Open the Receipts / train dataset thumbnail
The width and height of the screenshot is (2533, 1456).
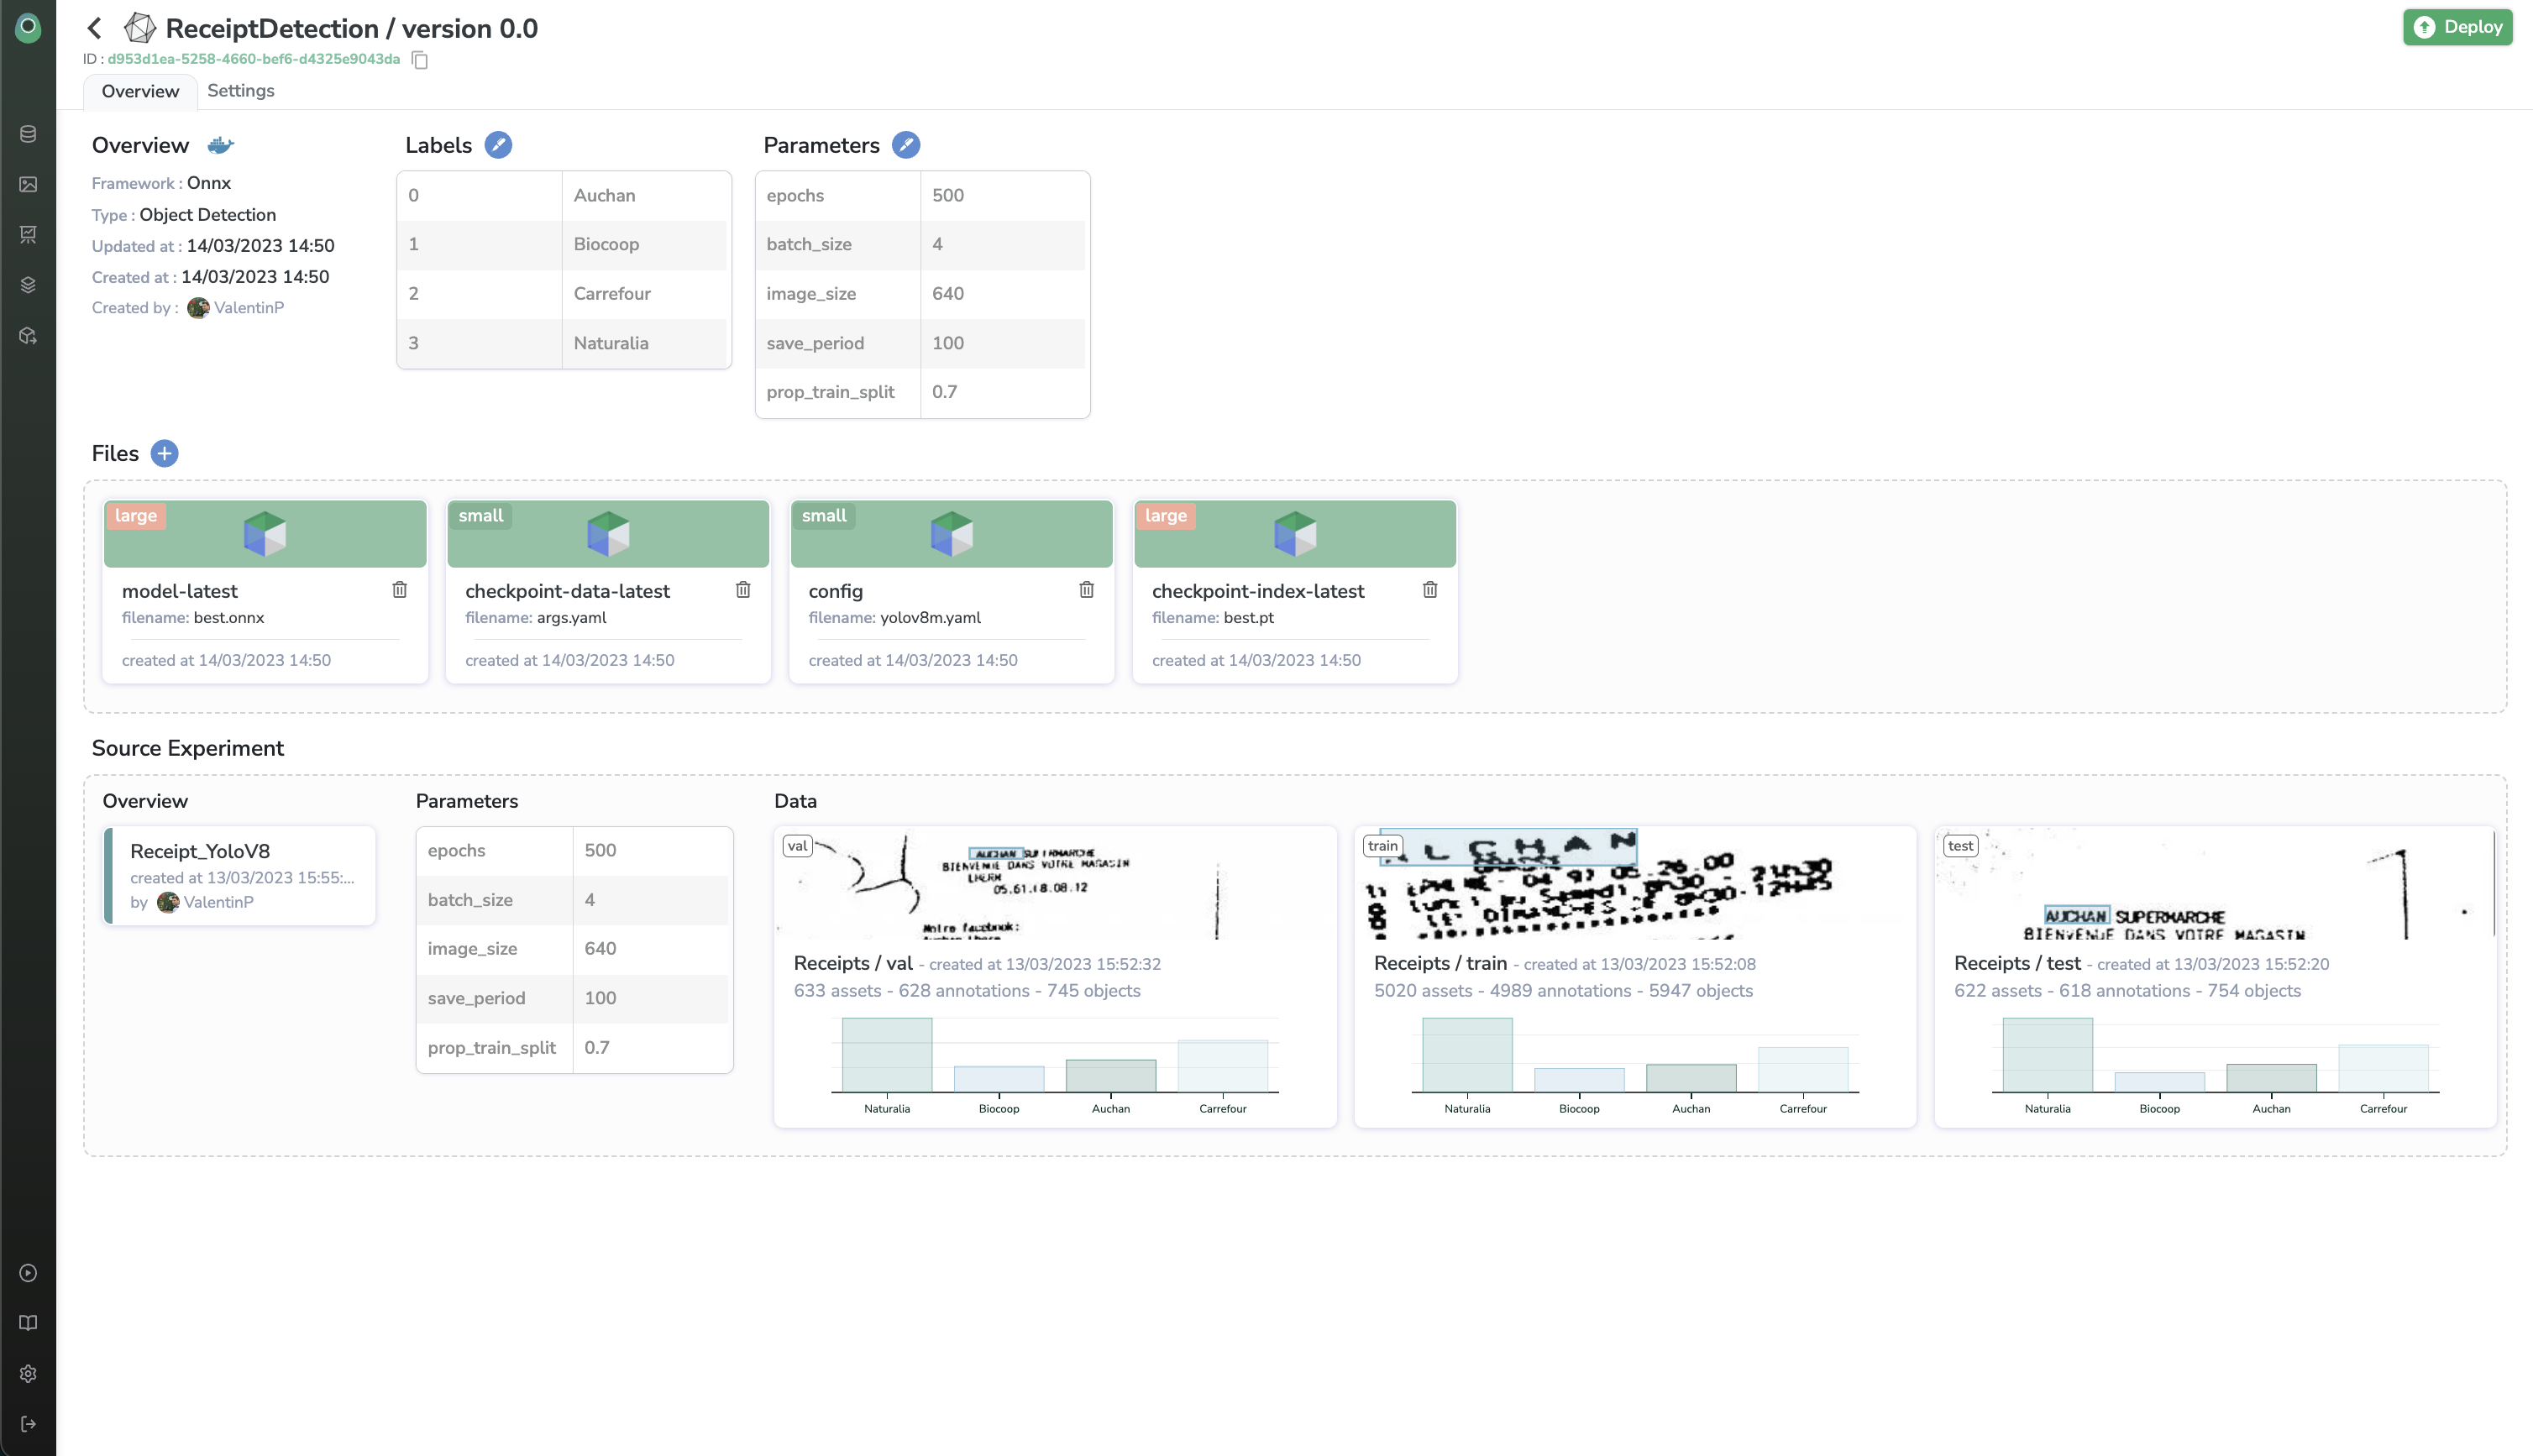click(x=1634, y=884)
